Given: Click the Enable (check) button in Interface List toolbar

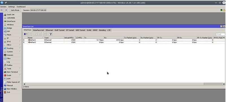Looking at the screenshot, I should point(36,34).
